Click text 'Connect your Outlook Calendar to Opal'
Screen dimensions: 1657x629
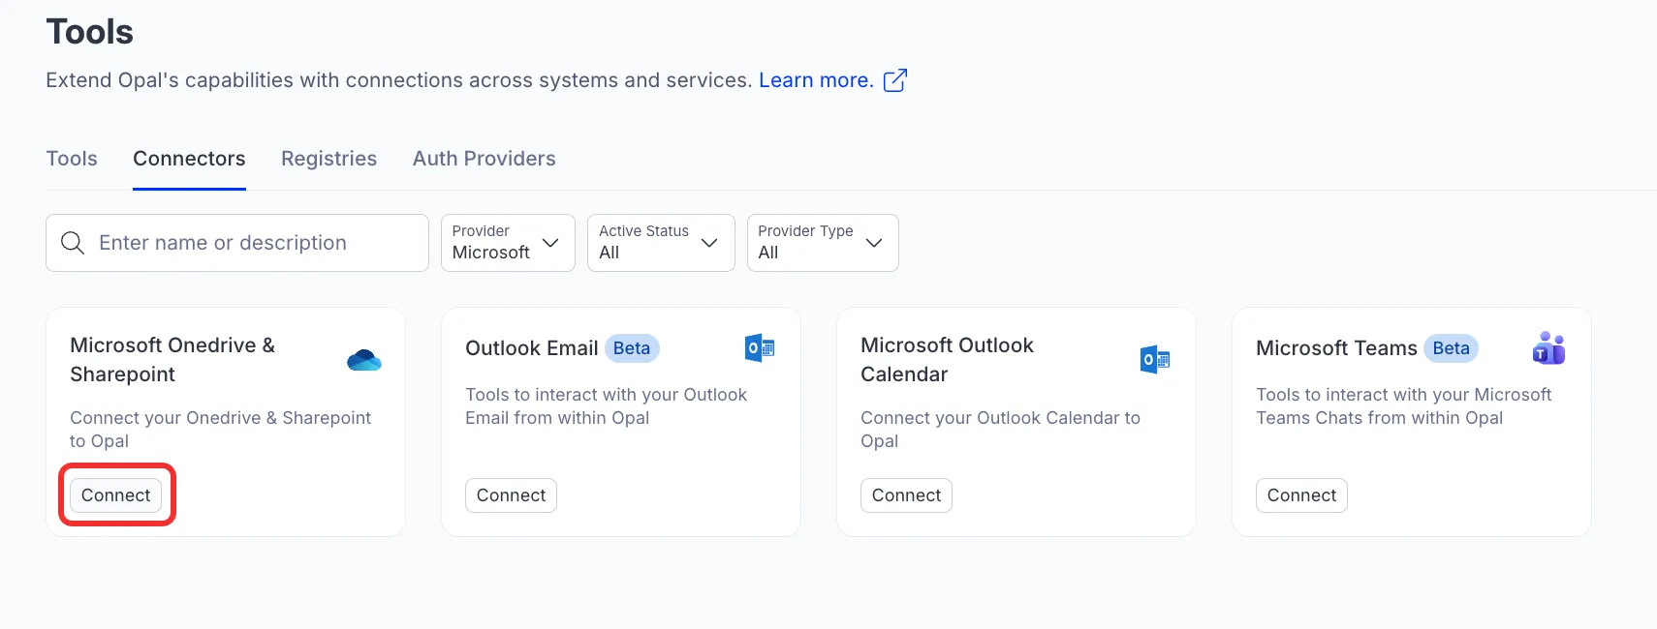1000,430
